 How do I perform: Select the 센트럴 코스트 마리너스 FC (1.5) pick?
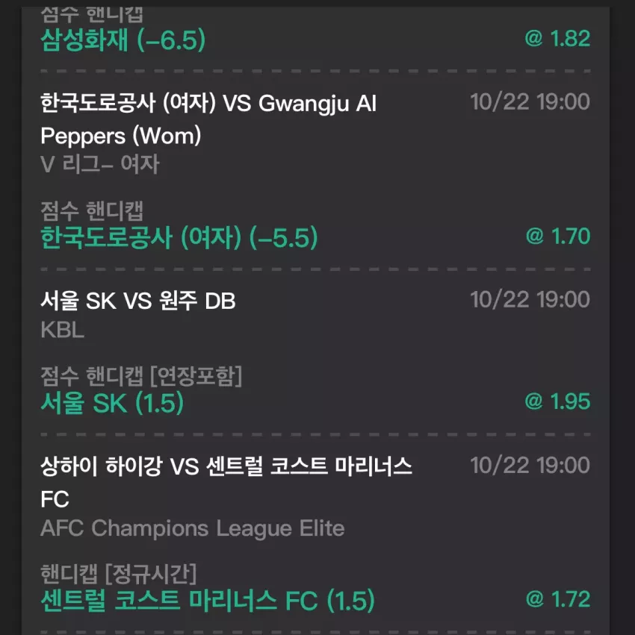click(208, 601)
